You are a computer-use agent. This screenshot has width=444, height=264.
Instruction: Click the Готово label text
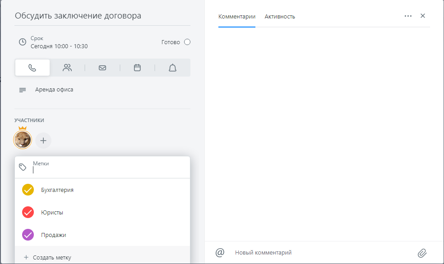pos(171,42)
